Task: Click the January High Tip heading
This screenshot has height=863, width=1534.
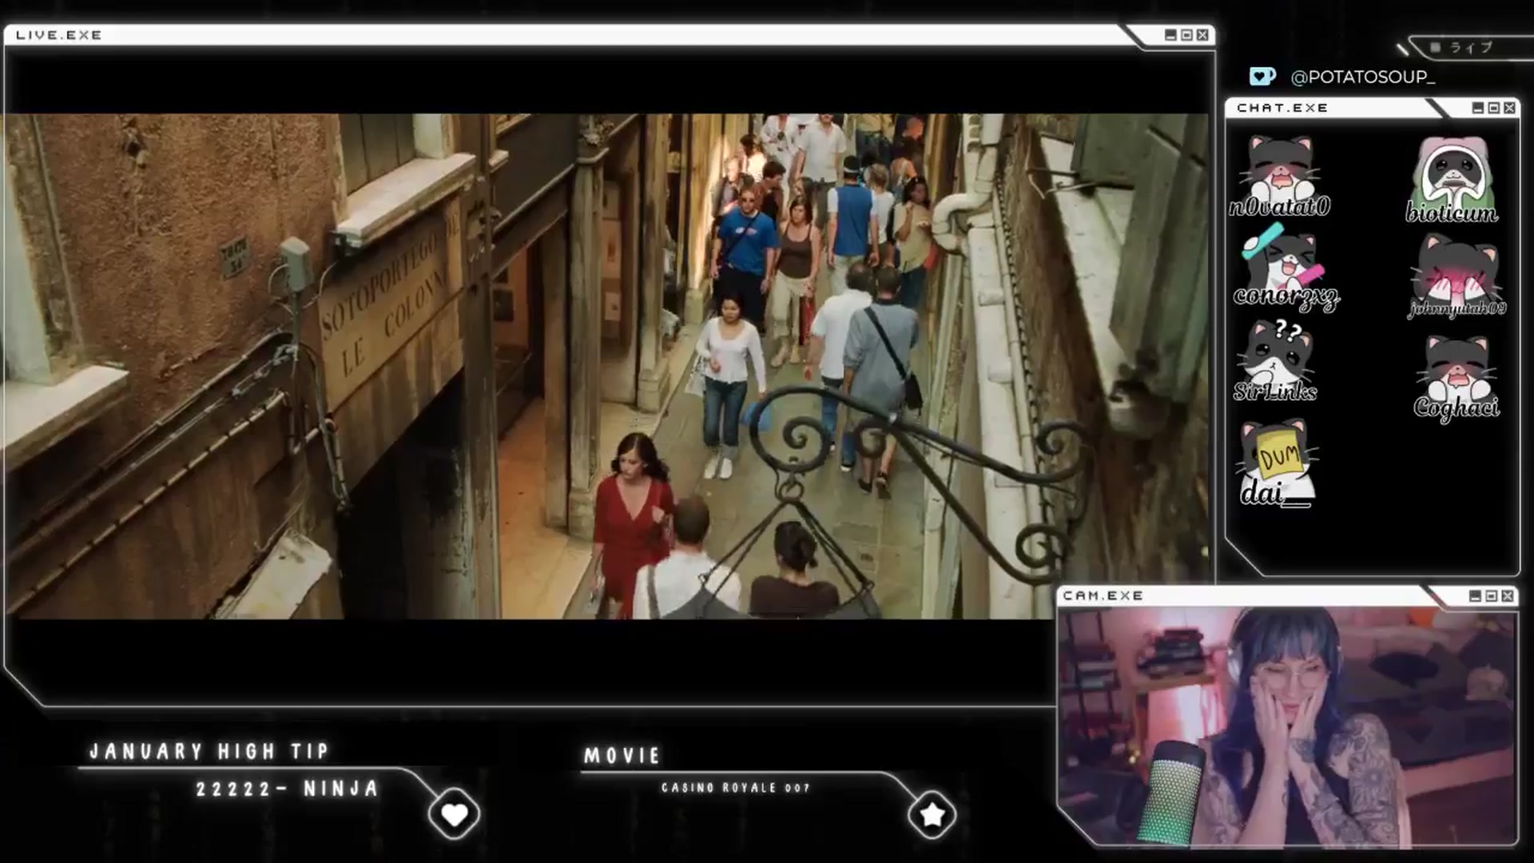Action: pos(209,752)
